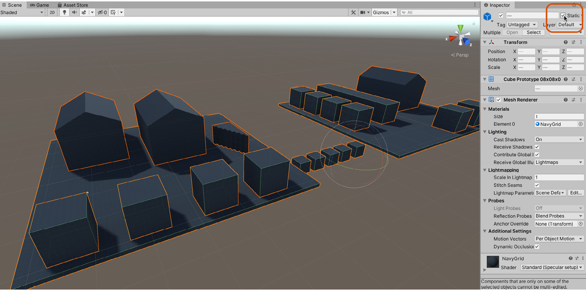The image size is (586, 291).
Task: Open NavyGrid material help icon
Action: [x=570, y=259]
